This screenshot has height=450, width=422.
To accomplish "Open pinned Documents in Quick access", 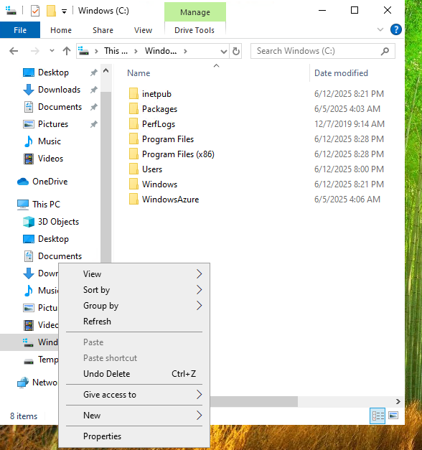I will [60, 107].
